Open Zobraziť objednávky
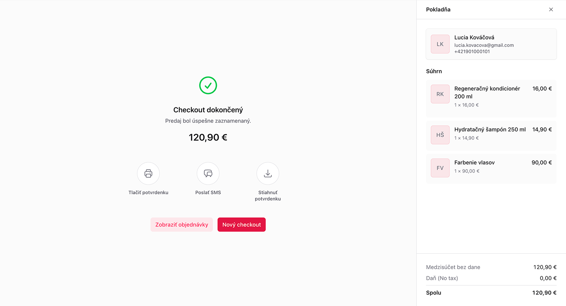Image resolution: width=566 pixels, height=306 pixels. (182, 225)
